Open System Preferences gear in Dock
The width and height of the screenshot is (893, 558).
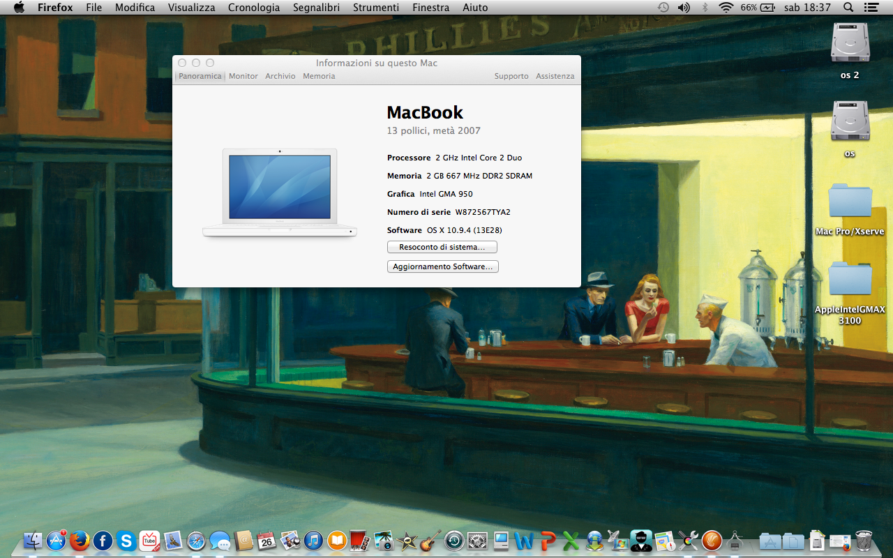tap(477, 541)
